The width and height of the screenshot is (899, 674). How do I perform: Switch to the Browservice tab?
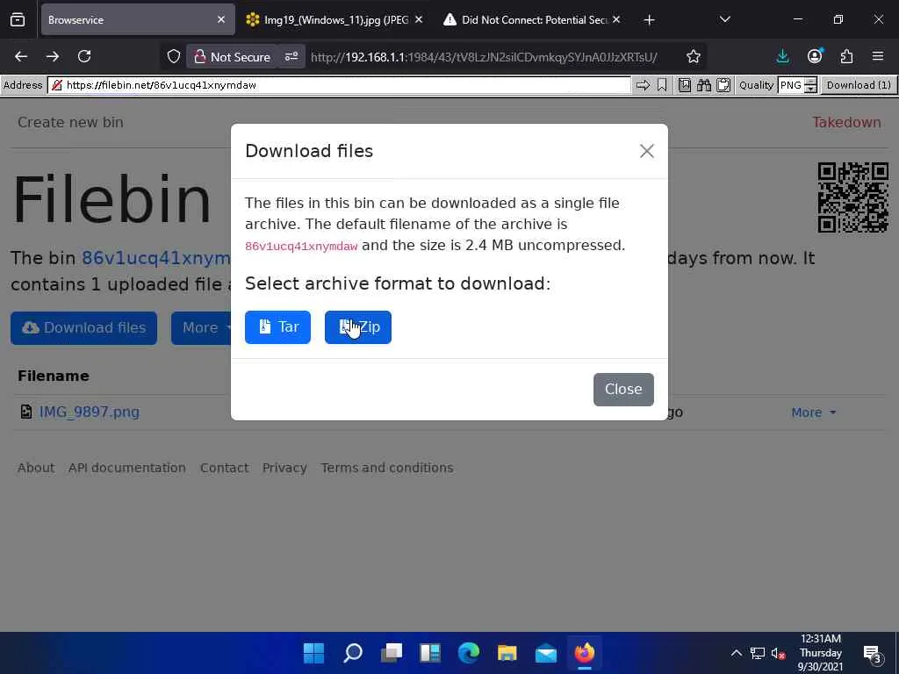(x=138, y=19)
